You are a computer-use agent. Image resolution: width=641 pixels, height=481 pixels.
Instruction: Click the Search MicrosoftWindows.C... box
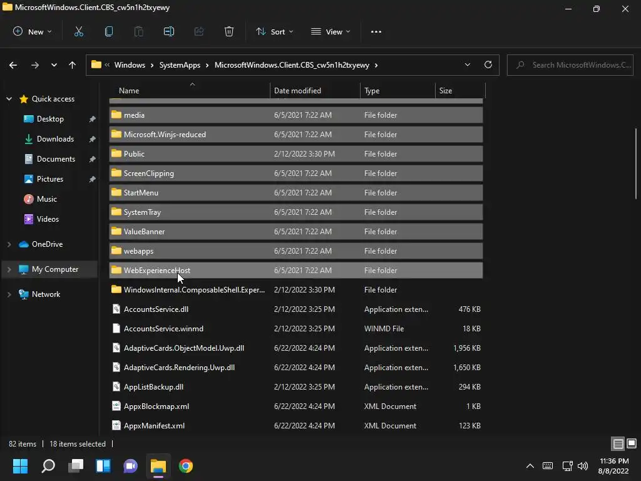pyautogui.click(x=570, y=65)
